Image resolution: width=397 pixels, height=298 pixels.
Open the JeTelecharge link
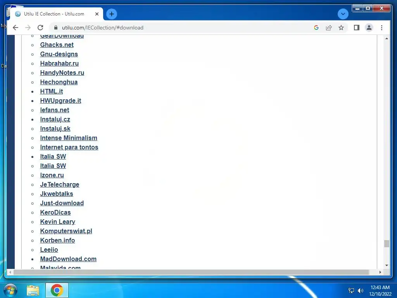pos(59,184)
